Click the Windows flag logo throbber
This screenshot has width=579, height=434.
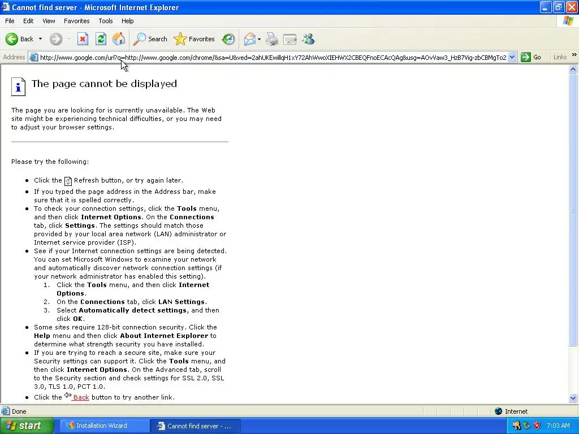[x=568, y=21]
